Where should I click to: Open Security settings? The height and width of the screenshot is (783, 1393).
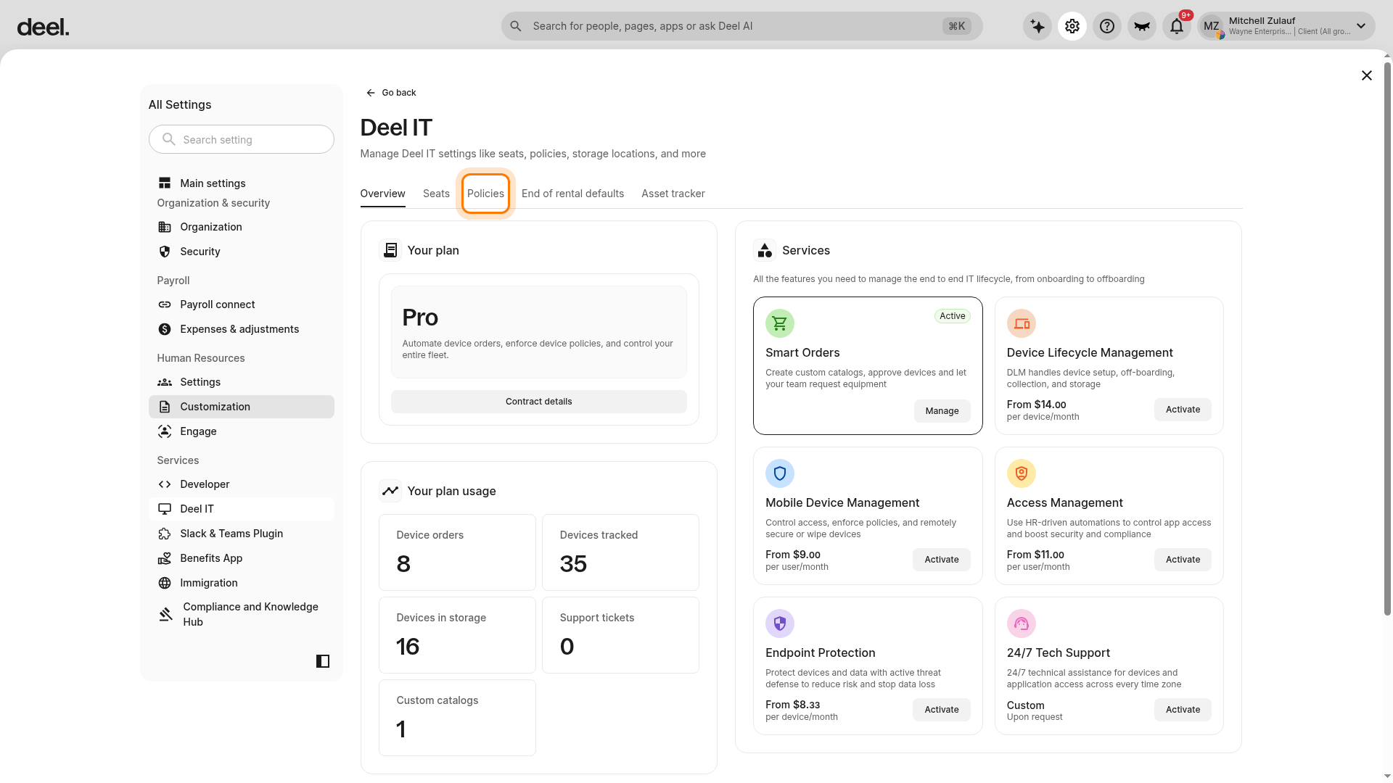242,252
